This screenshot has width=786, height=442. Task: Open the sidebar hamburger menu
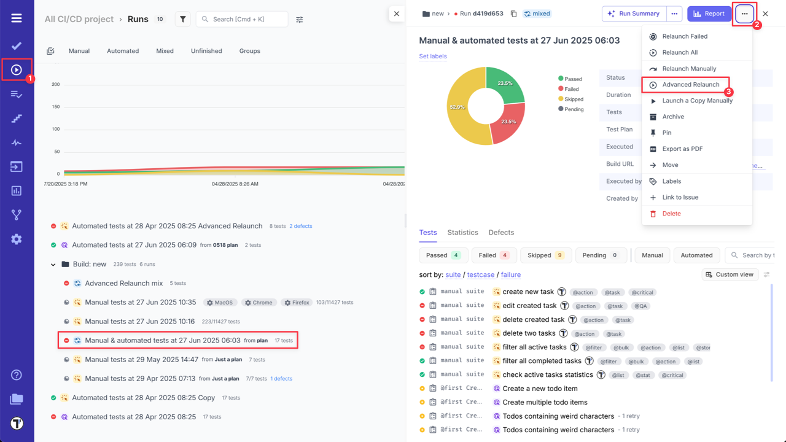(x=17, y=17)
